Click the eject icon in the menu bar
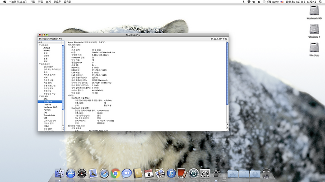This screenshot has height=182, width=325. 259,2
